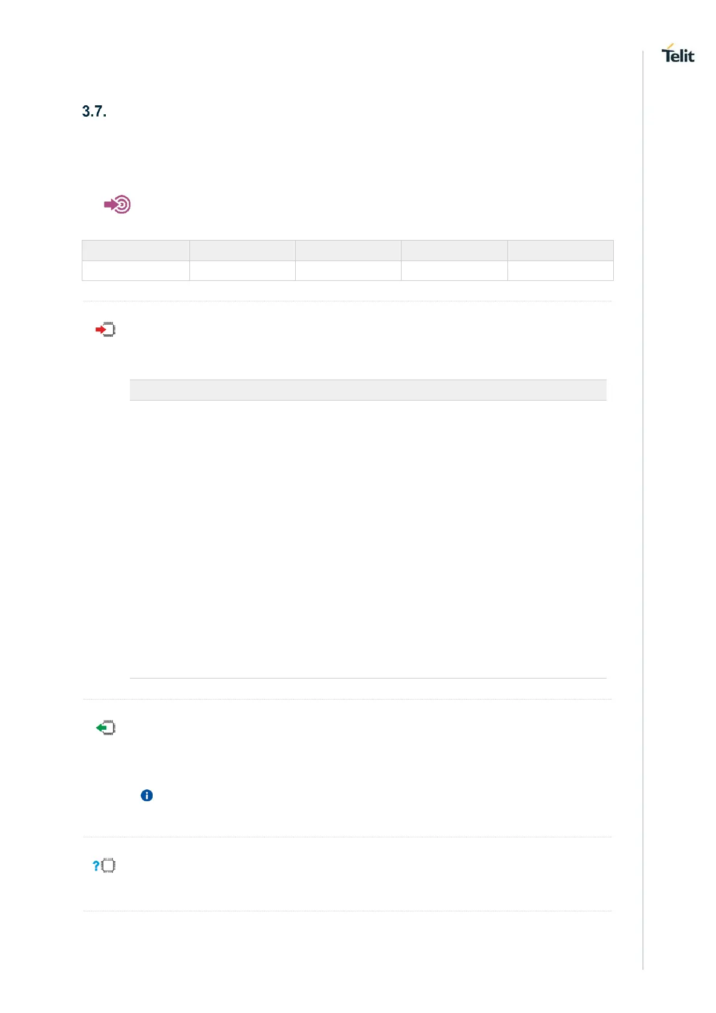The height and width of the screenshot is (1013, 716).
Task: Select the rightmost gray header cell of the table
Action: tap(560, 250)
